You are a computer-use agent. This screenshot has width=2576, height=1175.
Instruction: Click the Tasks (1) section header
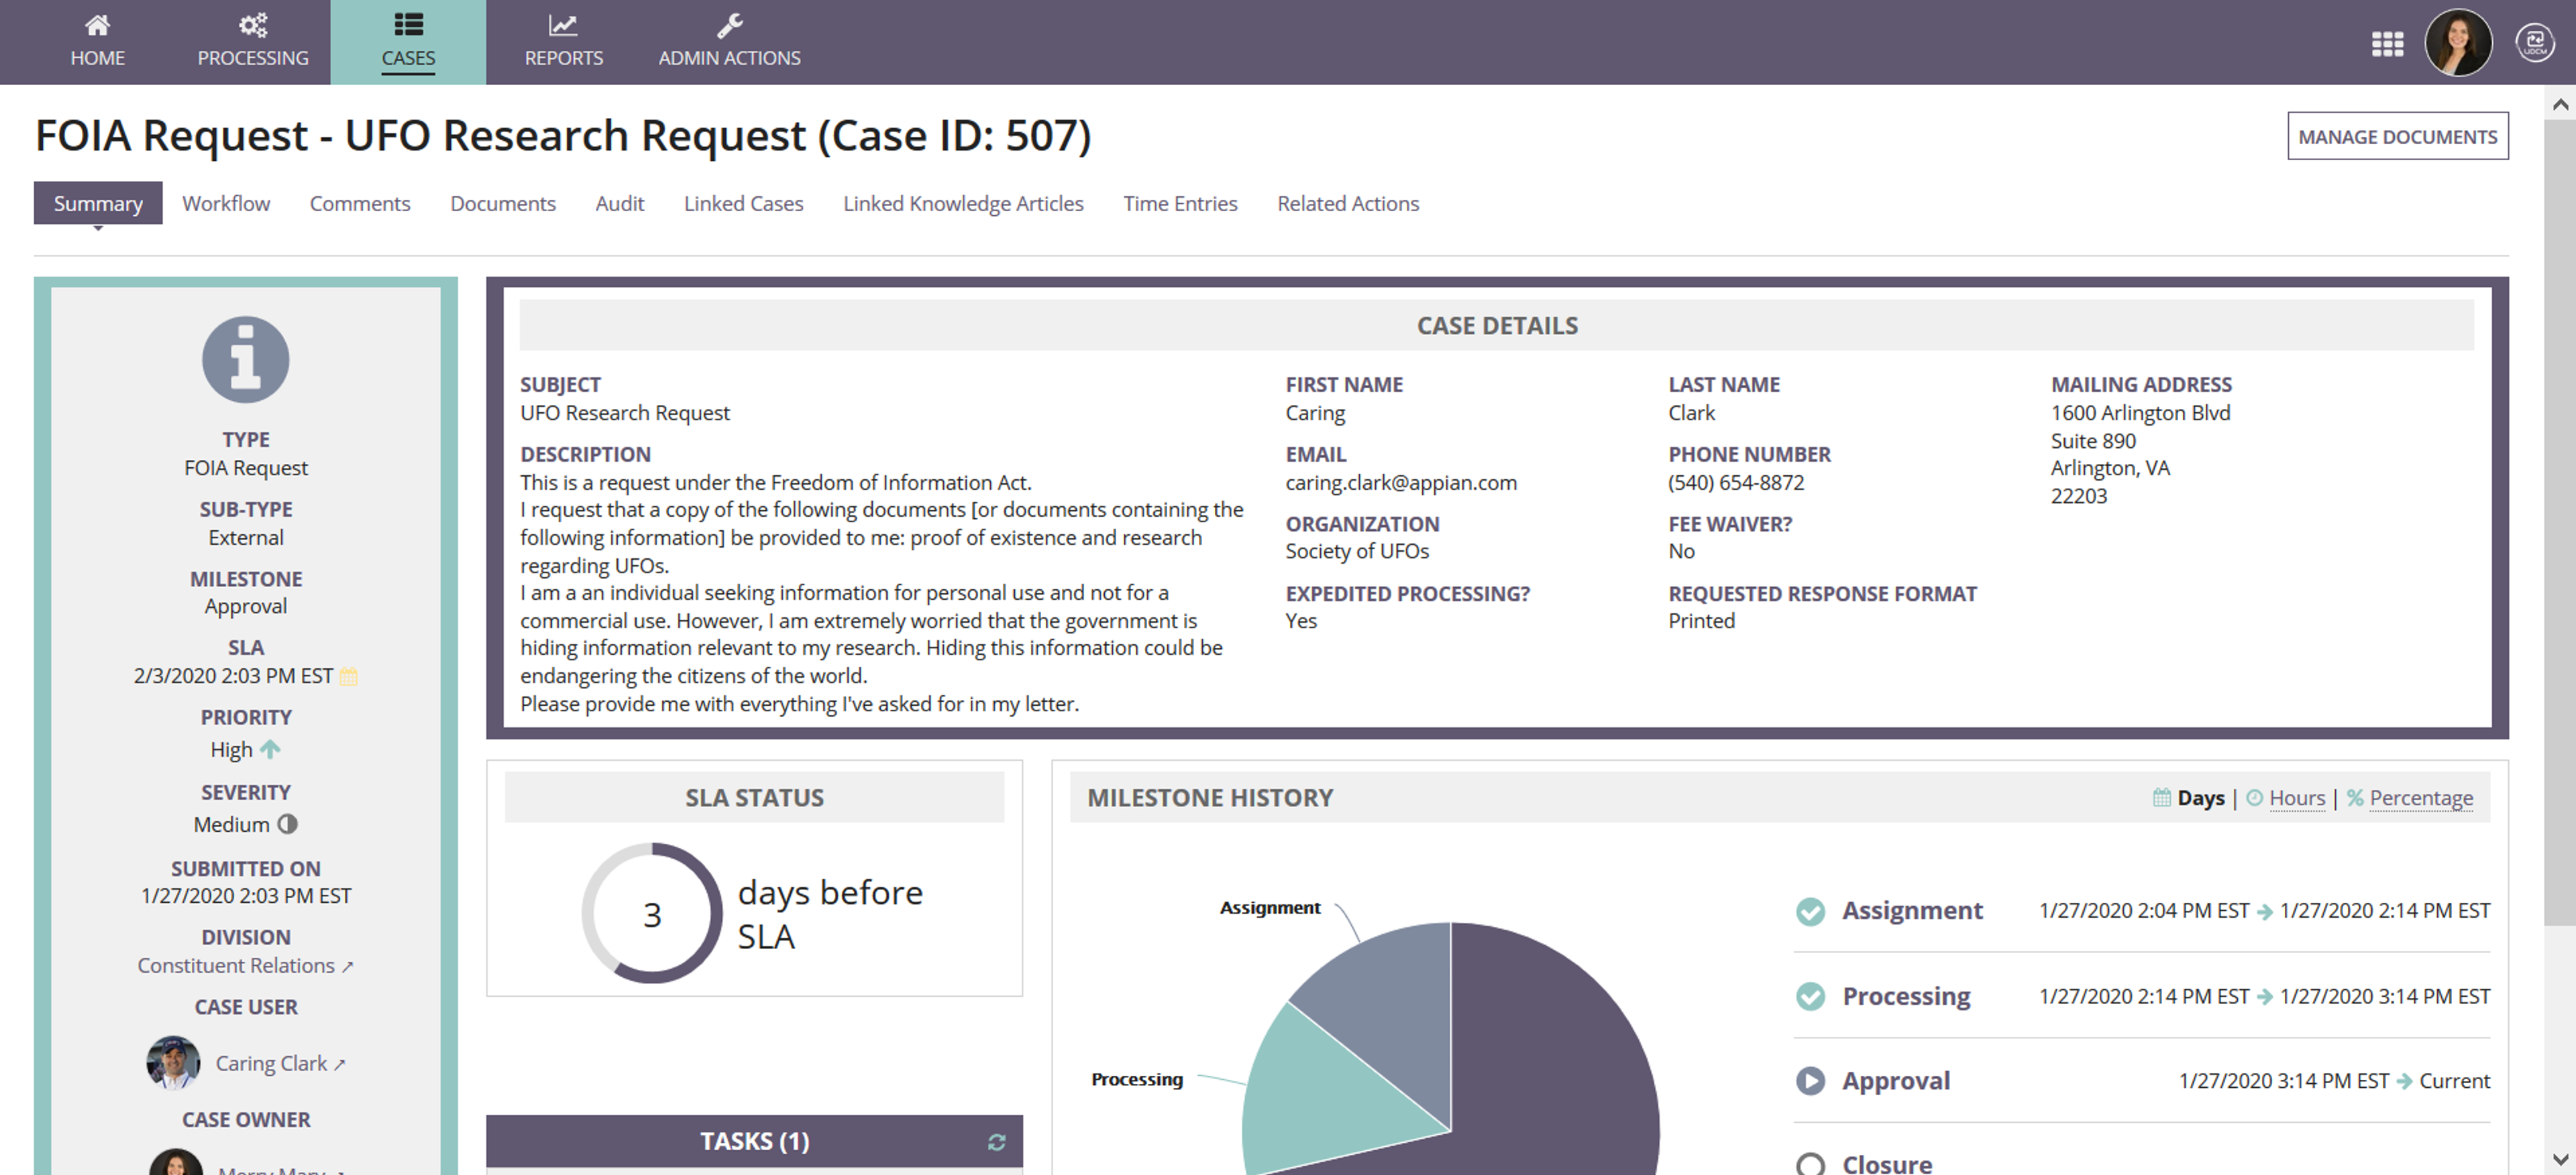(754, 1141)
